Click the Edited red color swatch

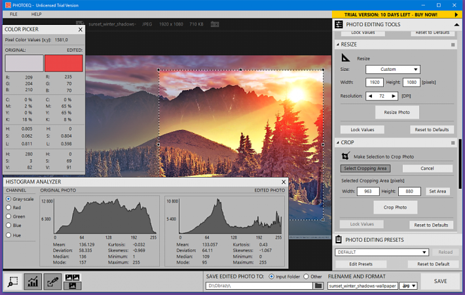pos(64,63)
